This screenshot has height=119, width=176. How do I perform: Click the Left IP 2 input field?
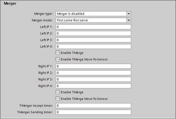pos(93,33)
